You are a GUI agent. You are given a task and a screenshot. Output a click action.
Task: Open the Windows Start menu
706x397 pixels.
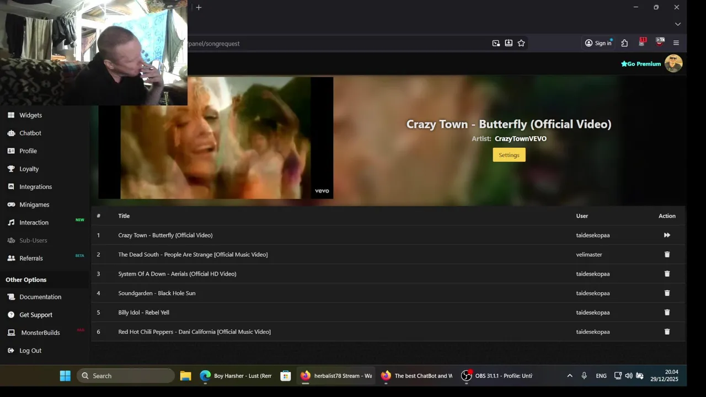[x=65, y=375]
